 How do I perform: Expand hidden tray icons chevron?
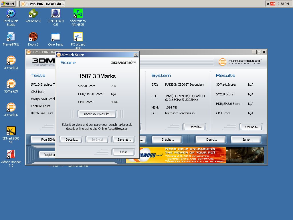click(x=268, y=4)
